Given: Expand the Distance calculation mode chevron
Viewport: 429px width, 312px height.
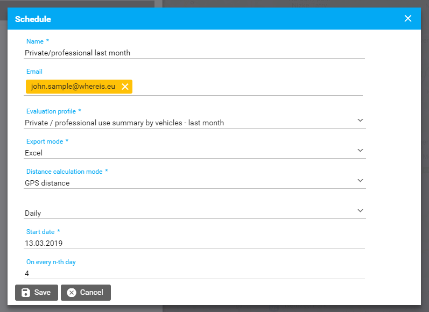Looking at the screenshot, I should click(x=360, y=181).
